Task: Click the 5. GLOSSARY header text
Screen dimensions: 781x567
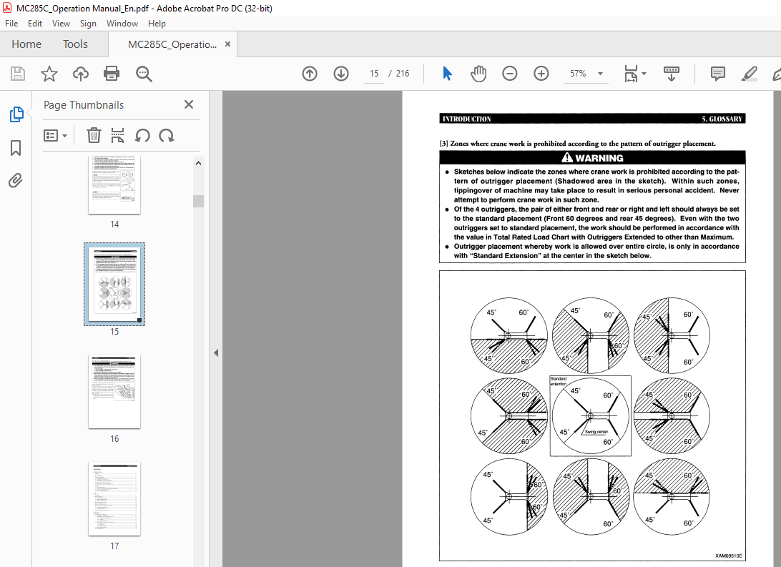Action: pyautogui.click(x=722, y=119)
